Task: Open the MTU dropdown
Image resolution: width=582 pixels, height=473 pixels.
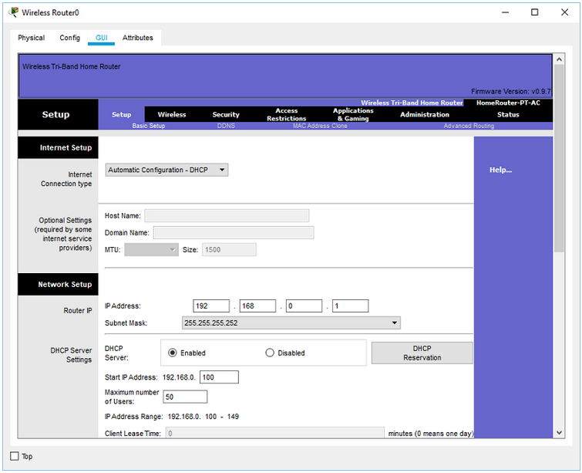Action: (x=151, y=250)
